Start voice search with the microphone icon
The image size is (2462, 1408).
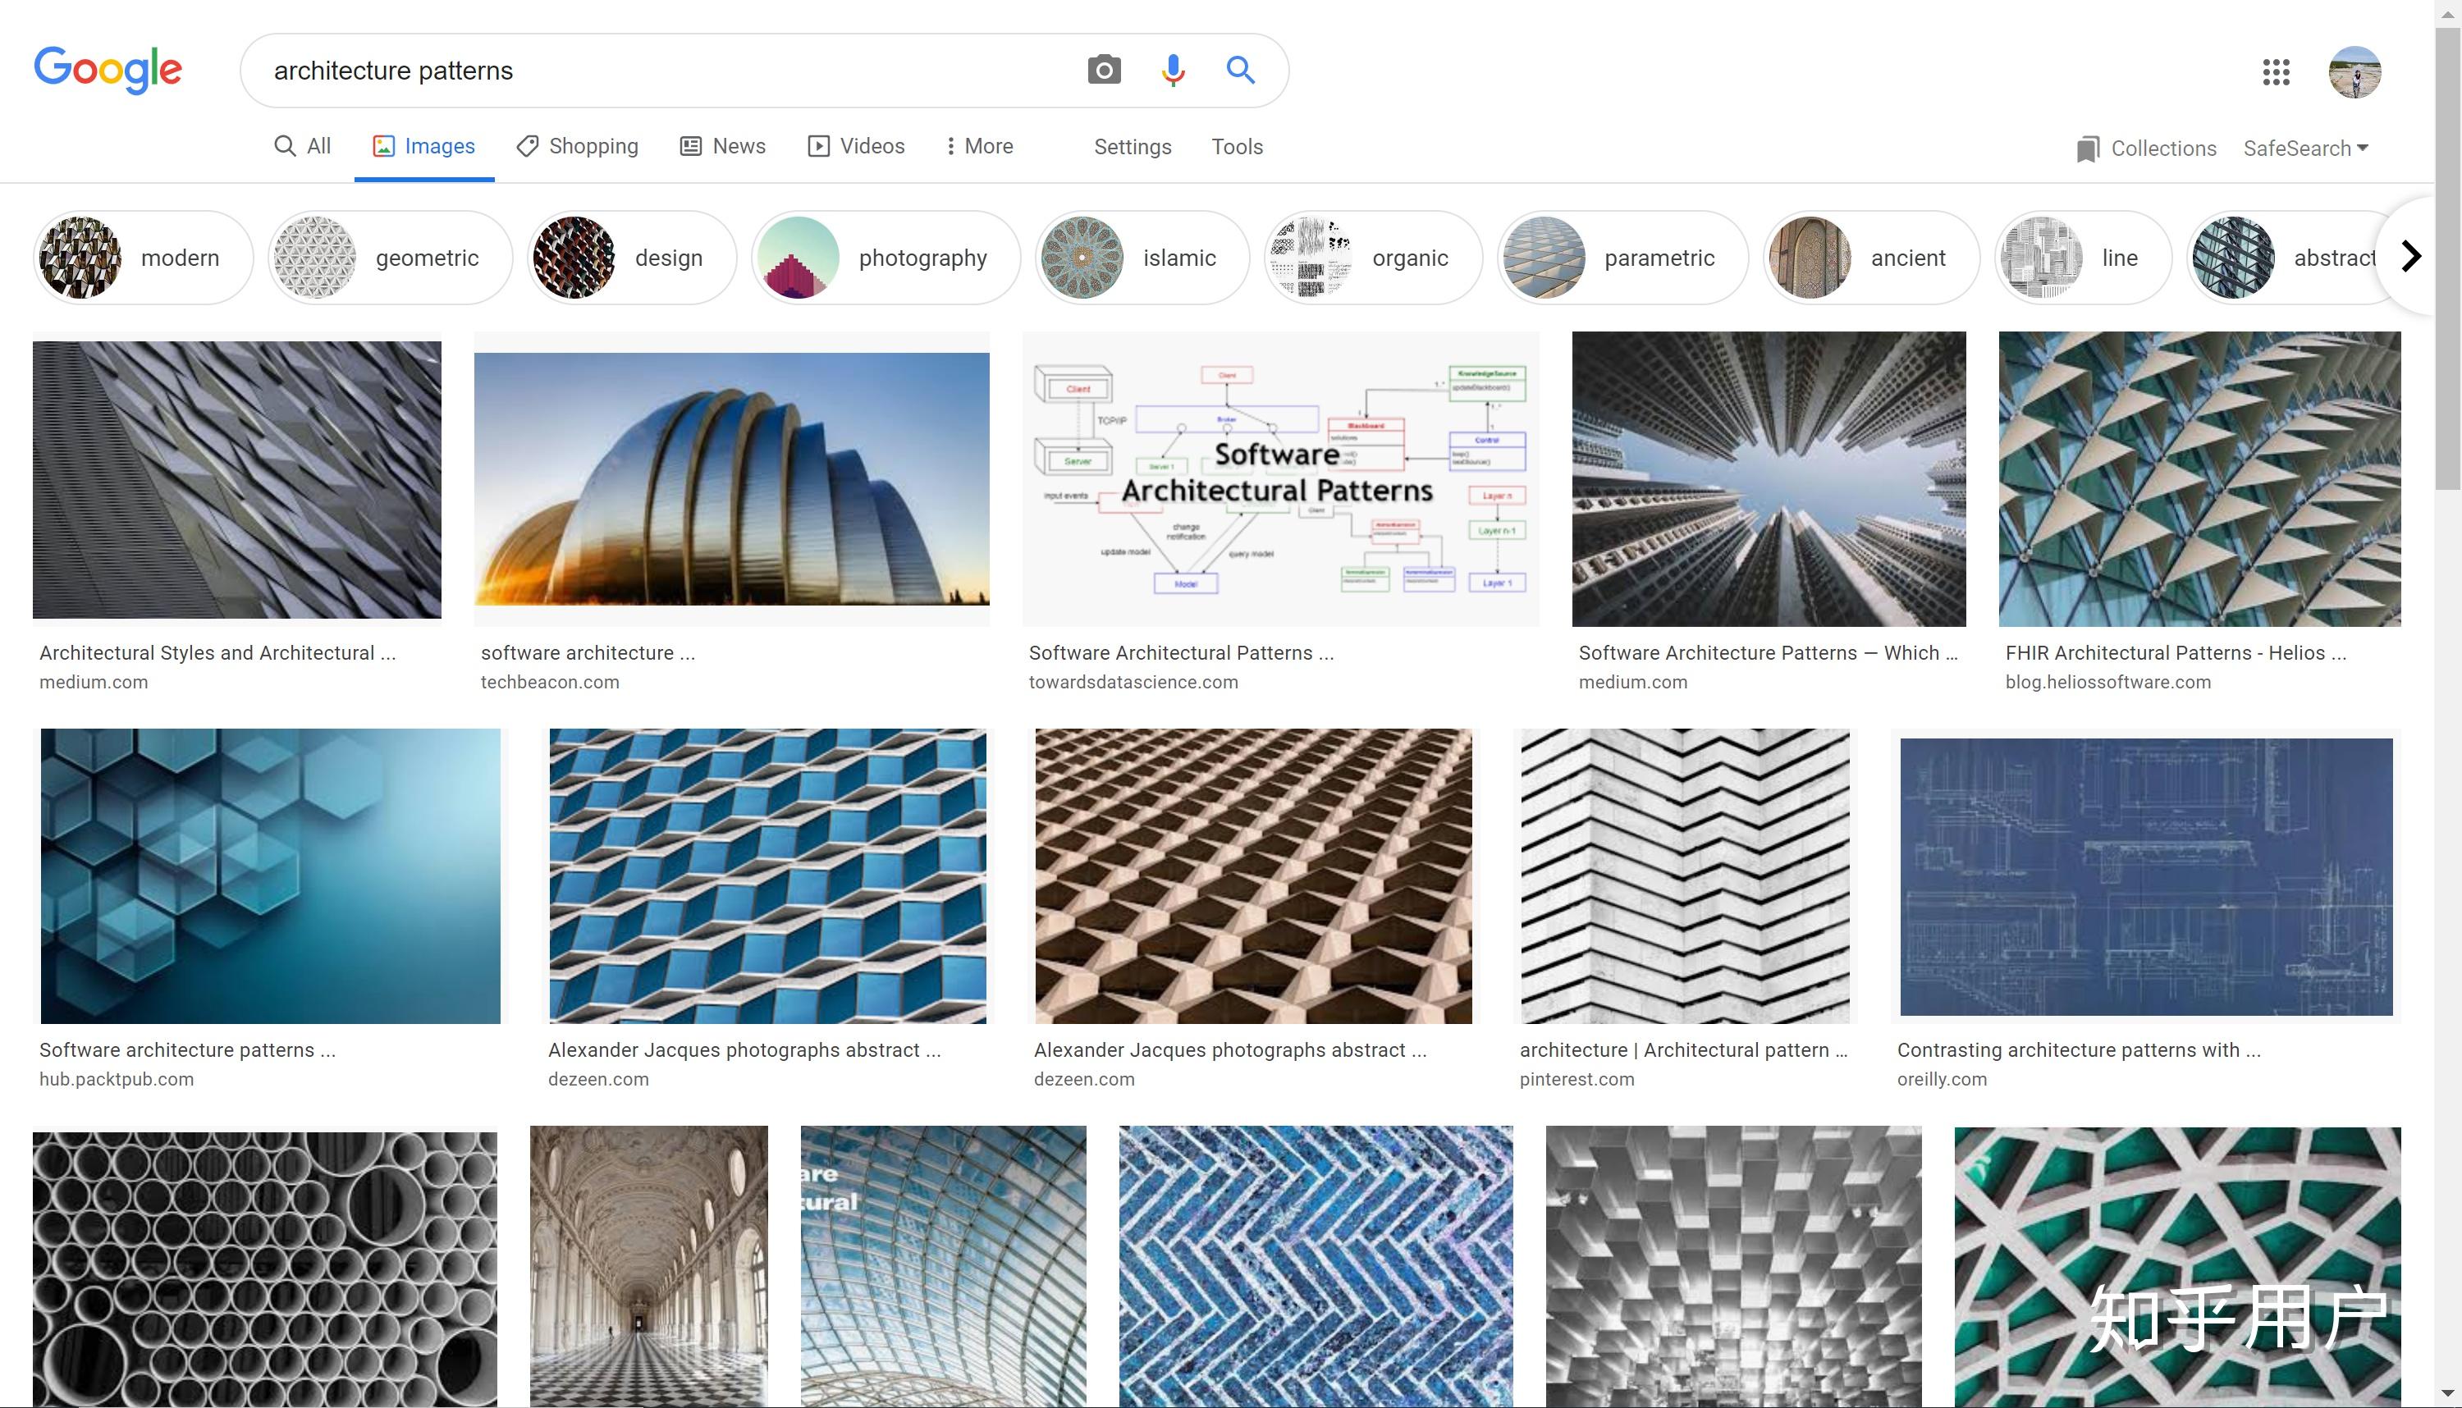1172,70
